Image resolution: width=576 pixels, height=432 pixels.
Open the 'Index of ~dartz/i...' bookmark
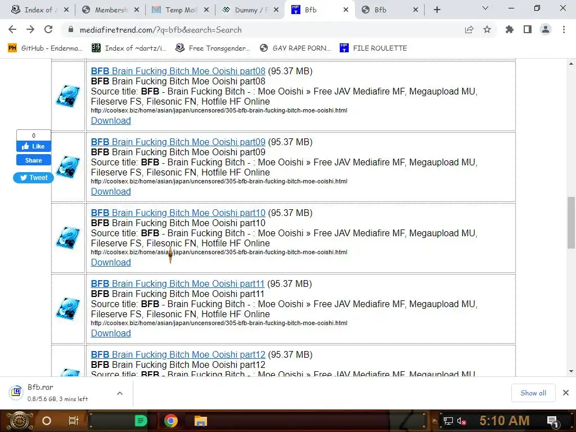(x=129, y=48)
